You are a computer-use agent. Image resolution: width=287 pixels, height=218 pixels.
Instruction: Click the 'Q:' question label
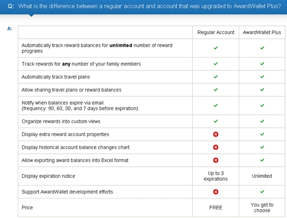tap(11, 6)
